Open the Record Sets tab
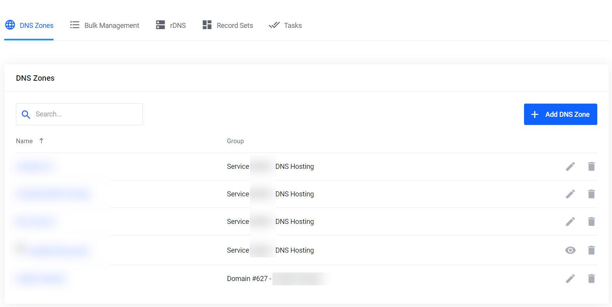This screenshot has width=612, height=307. point(228,26)
